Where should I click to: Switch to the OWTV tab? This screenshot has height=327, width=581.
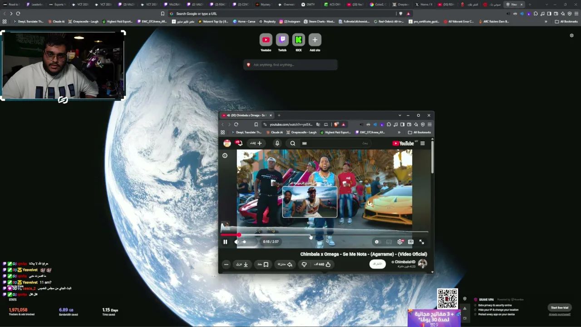[x=310, y=5]
